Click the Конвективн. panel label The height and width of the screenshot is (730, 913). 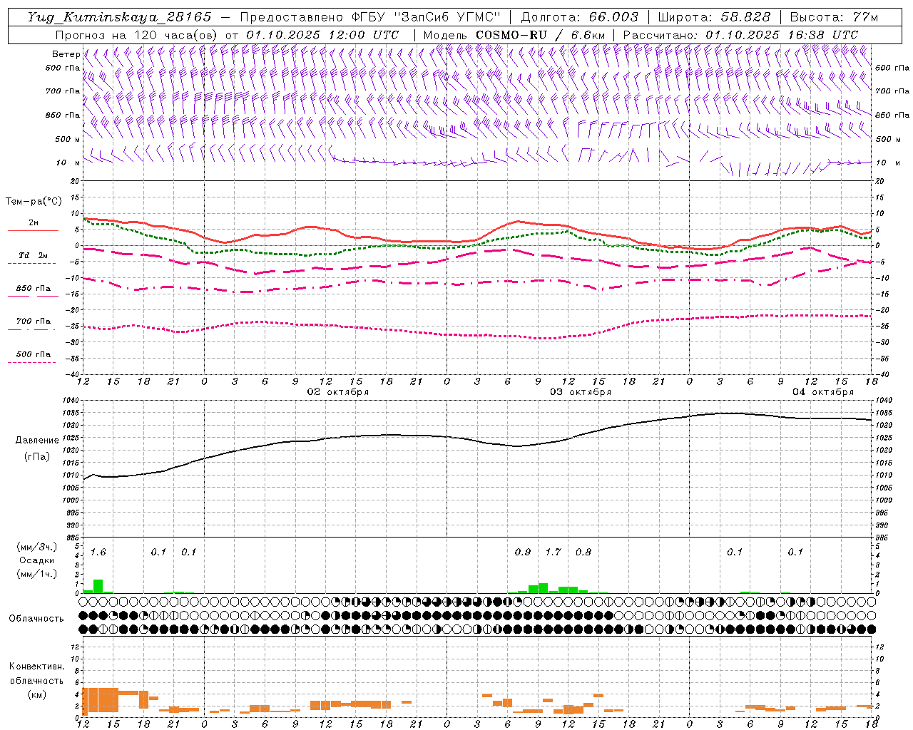(x=36, y=667)
